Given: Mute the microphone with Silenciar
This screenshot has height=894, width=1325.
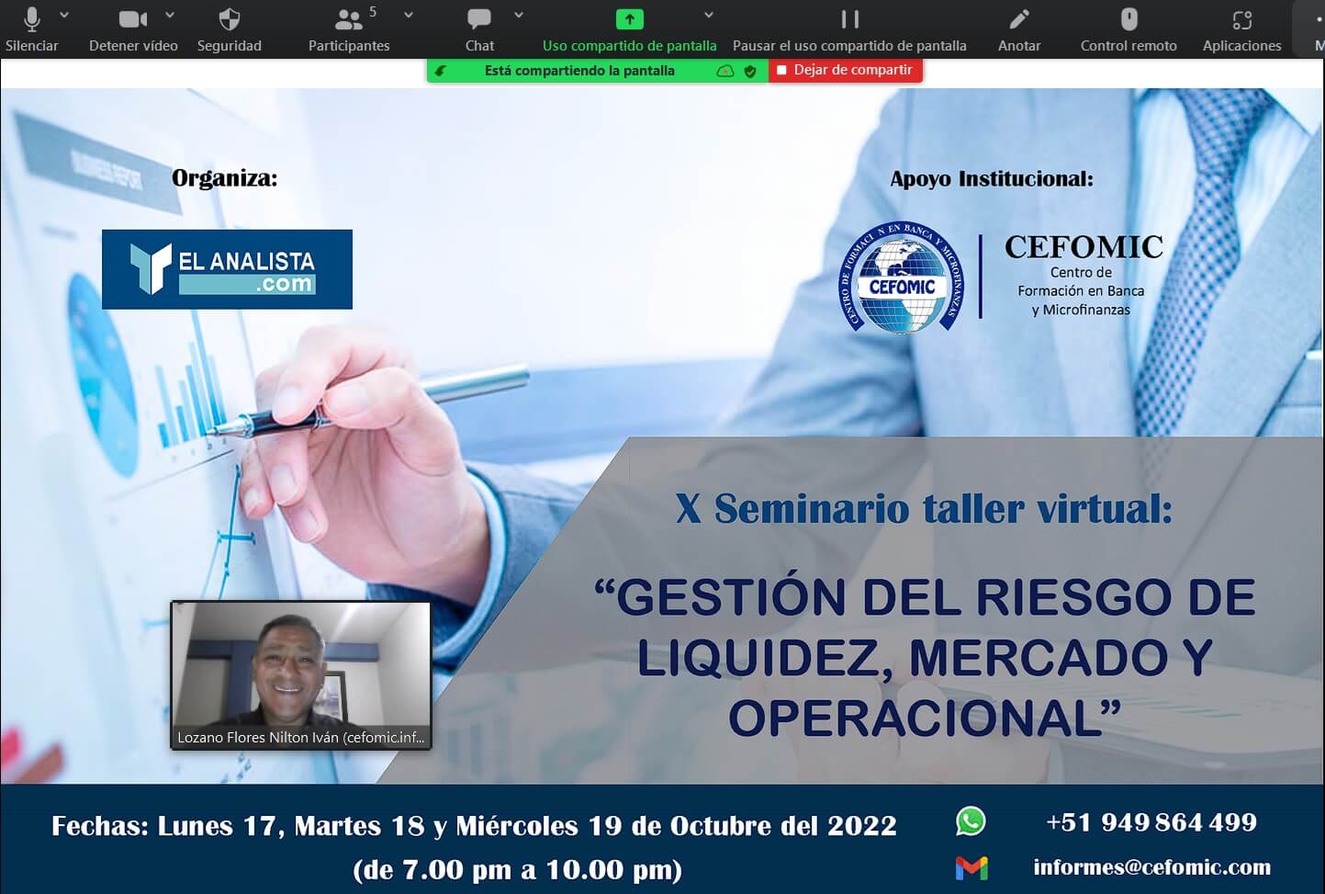Looking at the screenshot, I should pos(31,28).
